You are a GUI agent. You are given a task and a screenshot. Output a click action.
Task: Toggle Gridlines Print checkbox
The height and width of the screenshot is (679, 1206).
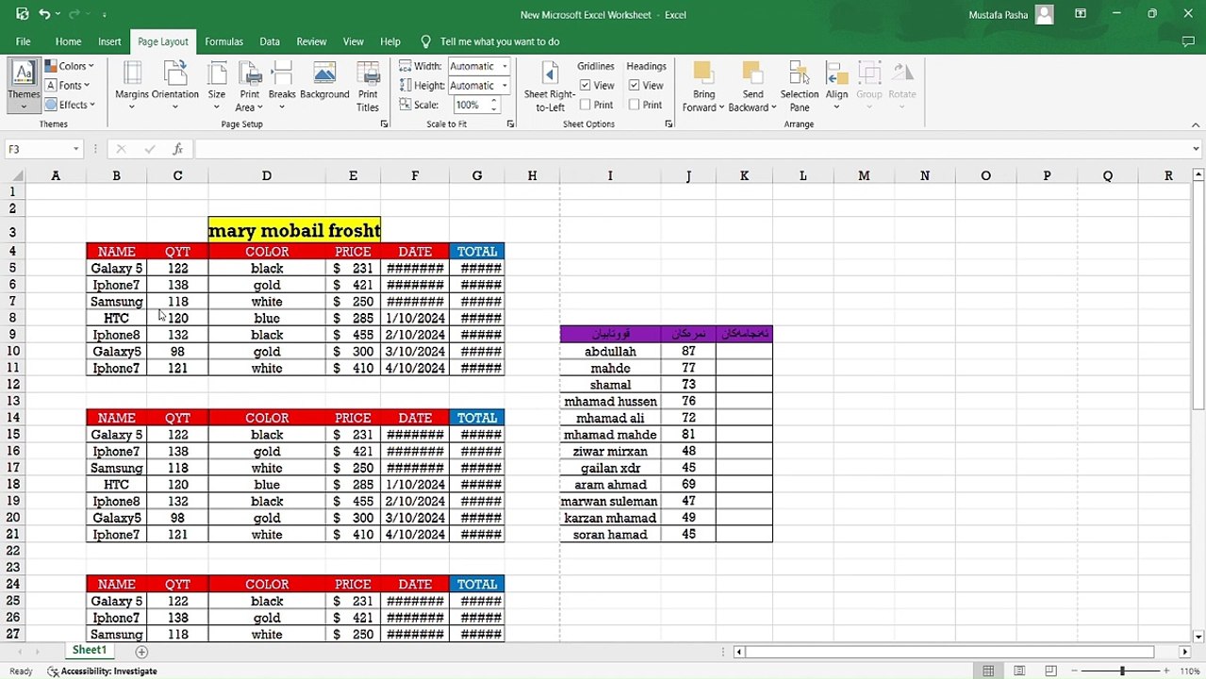tap(586, 105)
